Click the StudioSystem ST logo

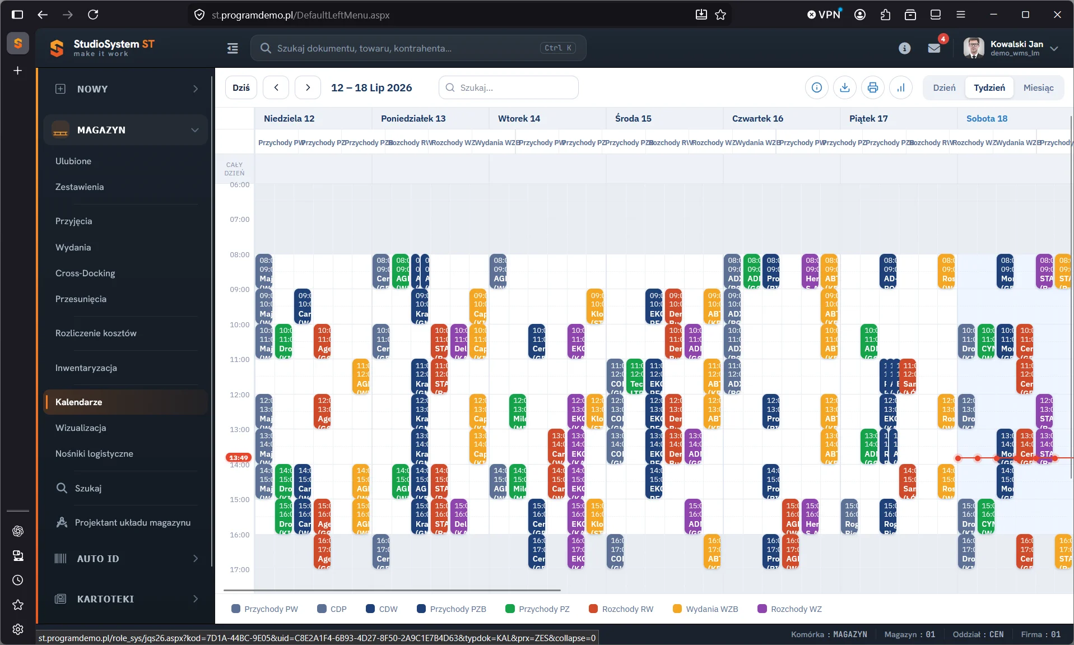(x=102, y=48)
